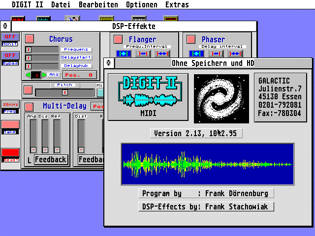Select first Phaser delay interval icon
Viewport: 315px width, 236px height.
coord(196,53)
